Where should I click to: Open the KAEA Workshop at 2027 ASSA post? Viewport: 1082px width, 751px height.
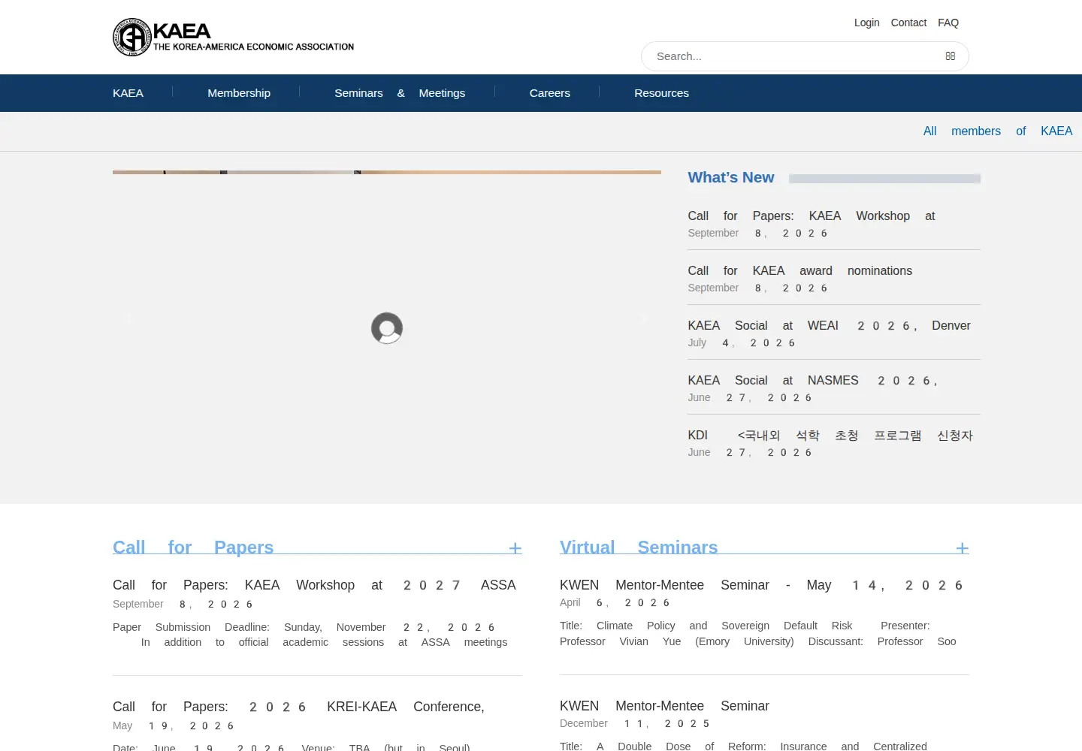tap(314, 585)
